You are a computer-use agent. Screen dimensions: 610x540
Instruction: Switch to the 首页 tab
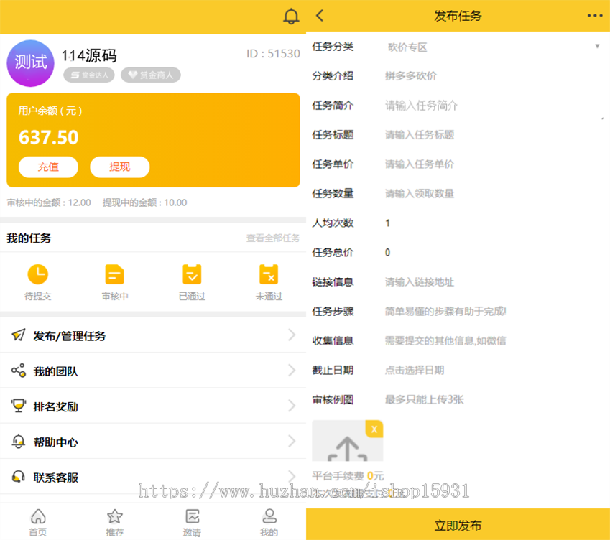point(38,522)
